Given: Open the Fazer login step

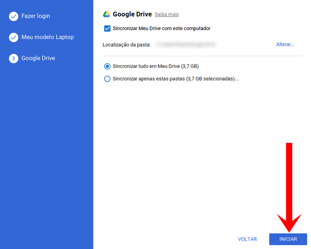Looking at the screenshot, I should coord(36,16).
